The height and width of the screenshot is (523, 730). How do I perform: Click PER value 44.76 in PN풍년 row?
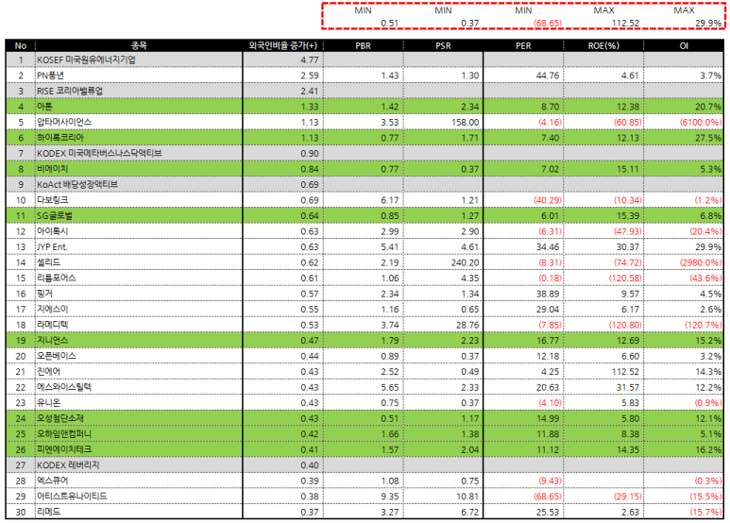pos(548,76)
